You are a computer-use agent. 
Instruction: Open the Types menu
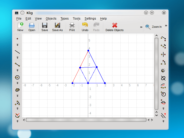pos(64,19)
